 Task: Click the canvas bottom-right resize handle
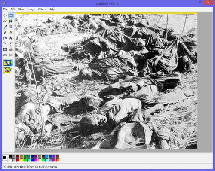197,149
